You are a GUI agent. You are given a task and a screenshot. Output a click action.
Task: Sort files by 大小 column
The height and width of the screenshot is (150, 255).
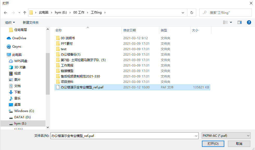[x=195, y=30]
